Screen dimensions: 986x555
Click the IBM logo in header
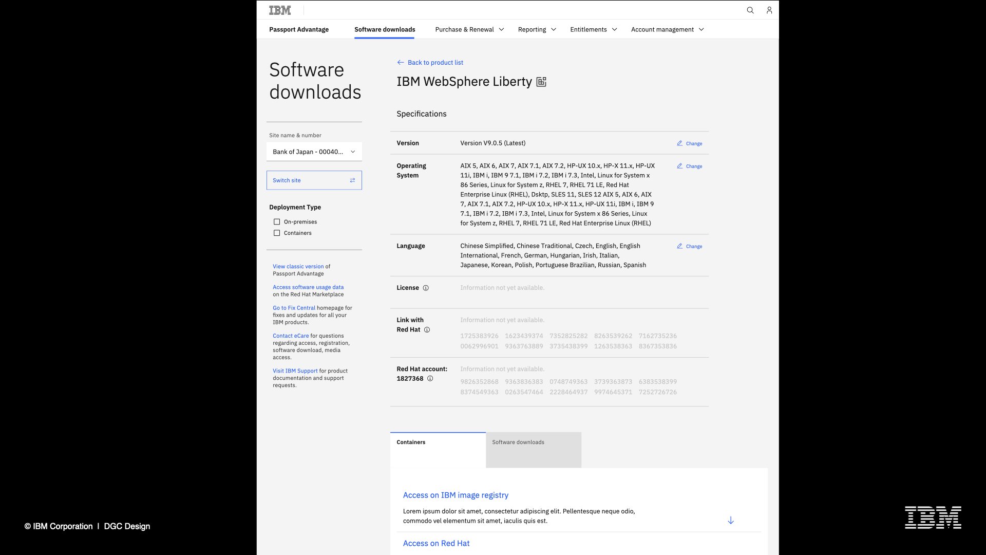(280, 10)
